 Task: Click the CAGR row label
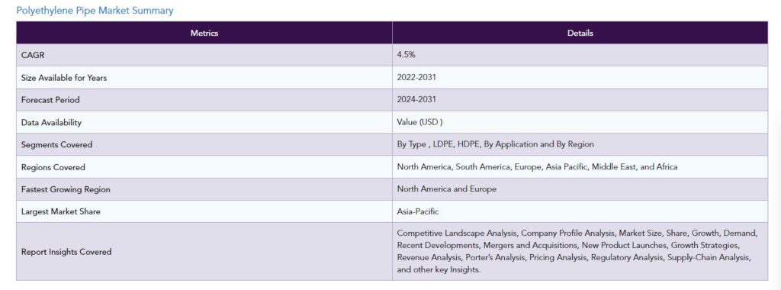tap(33, 55)
